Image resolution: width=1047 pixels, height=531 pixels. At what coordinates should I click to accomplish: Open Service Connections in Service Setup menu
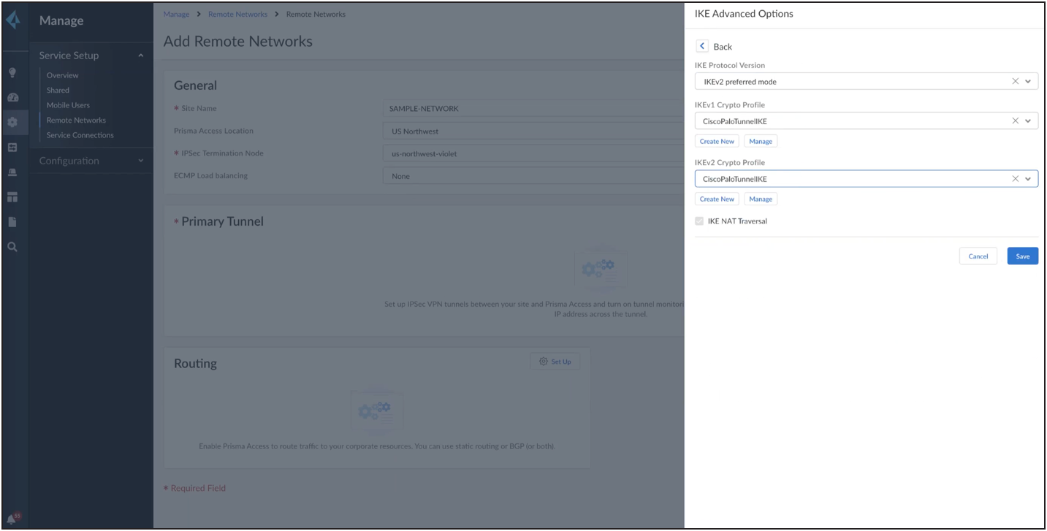click(80, 135)
